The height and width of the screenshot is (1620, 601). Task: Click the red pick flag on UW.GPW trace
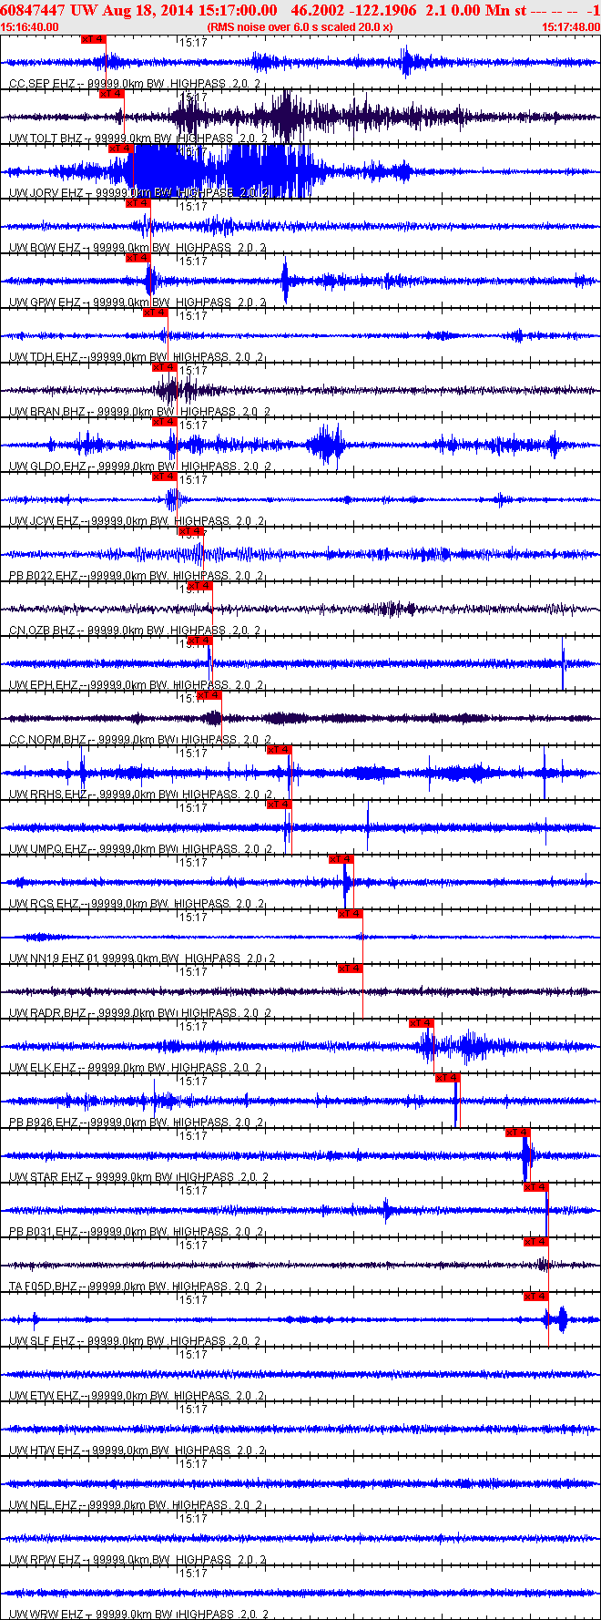click(138, 258)
